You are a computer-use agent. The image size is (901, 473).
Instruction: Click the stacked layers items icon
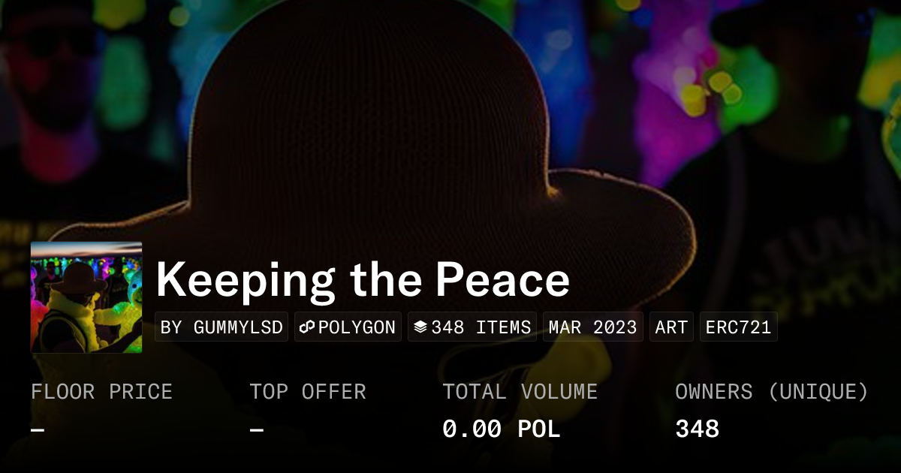pyautogui.click(x=420, y=327)
